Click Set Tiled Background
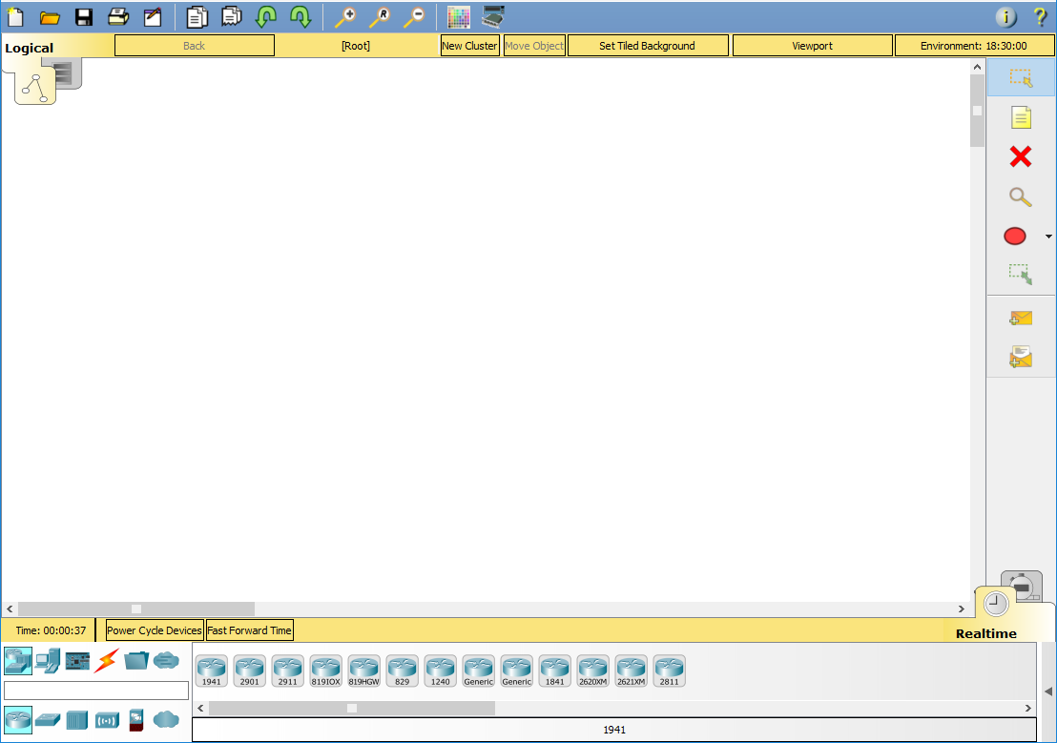 pos(648,46)
